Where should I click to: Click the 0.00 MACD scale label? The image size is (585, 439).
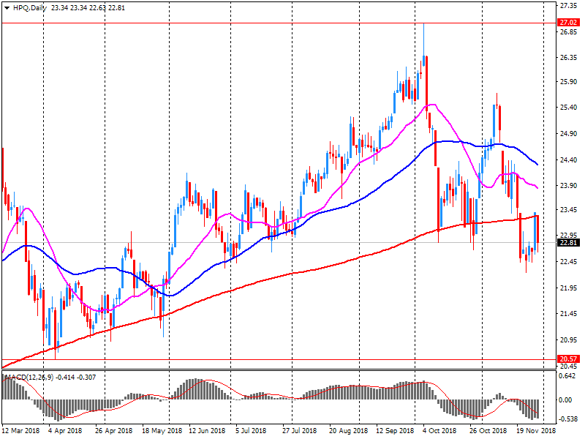[x=565, y=399]
